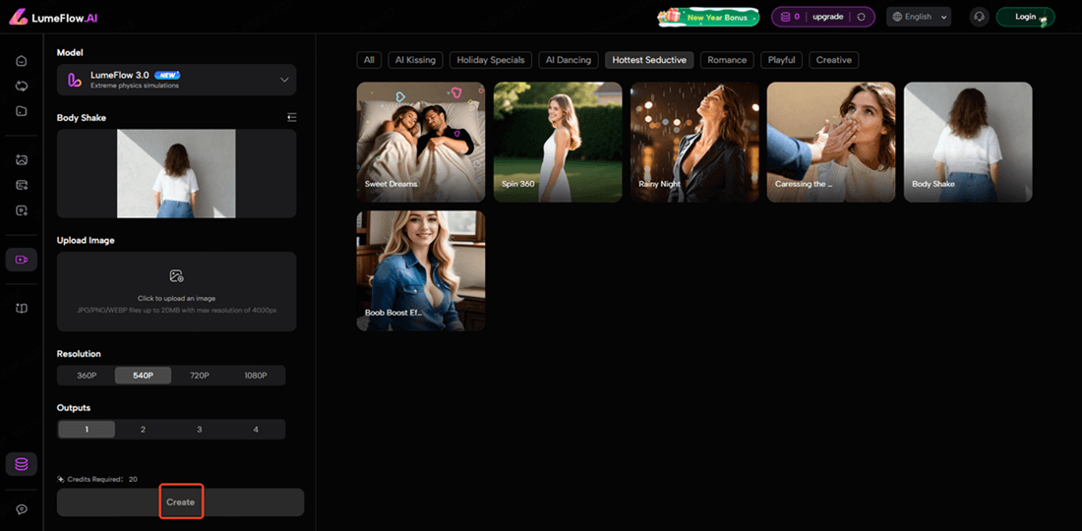
Task: Select the Sweet Dreams template thumbnail
Action: pyautogui.click(x=421, y=142)
